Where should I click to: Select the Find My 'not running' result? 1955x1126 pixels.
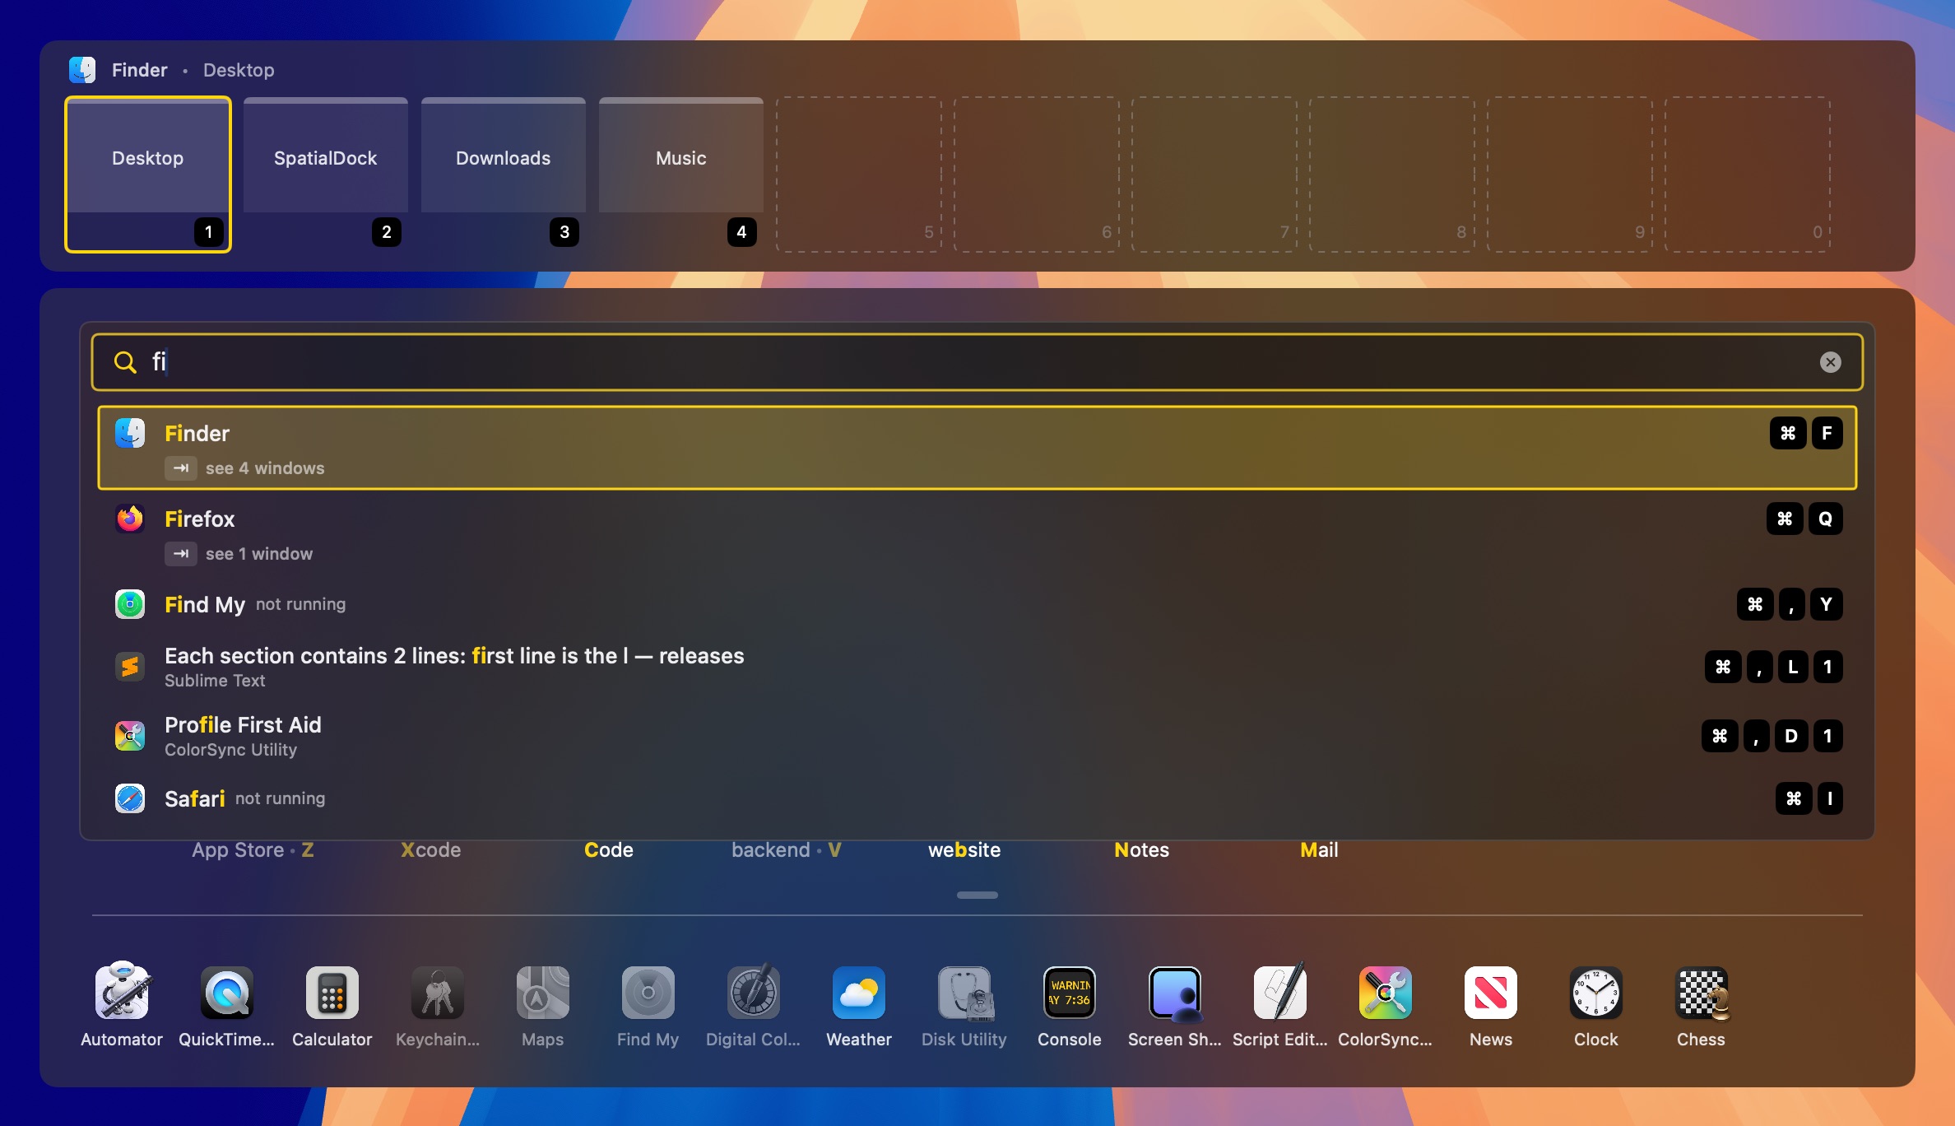coord(977,604)
